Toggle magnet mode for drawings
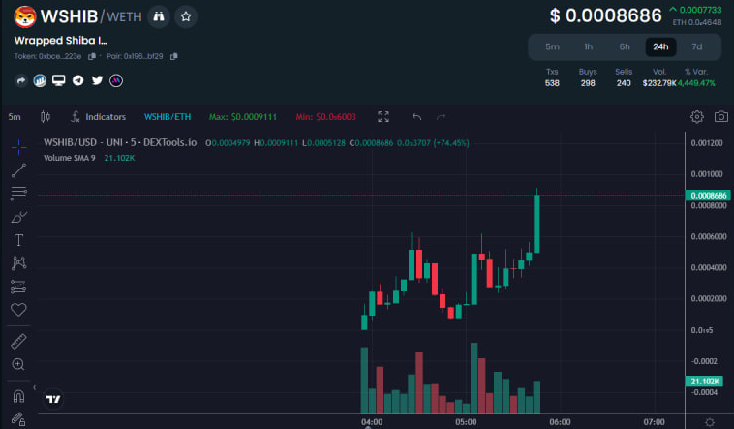The width and height of the screenshot is (734, 429). click(18, 396)
